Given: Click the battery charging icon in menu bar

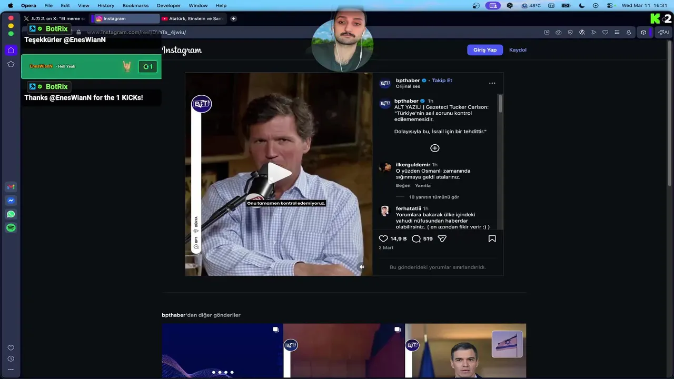Looking at the screenshot, I should (566, 5).
